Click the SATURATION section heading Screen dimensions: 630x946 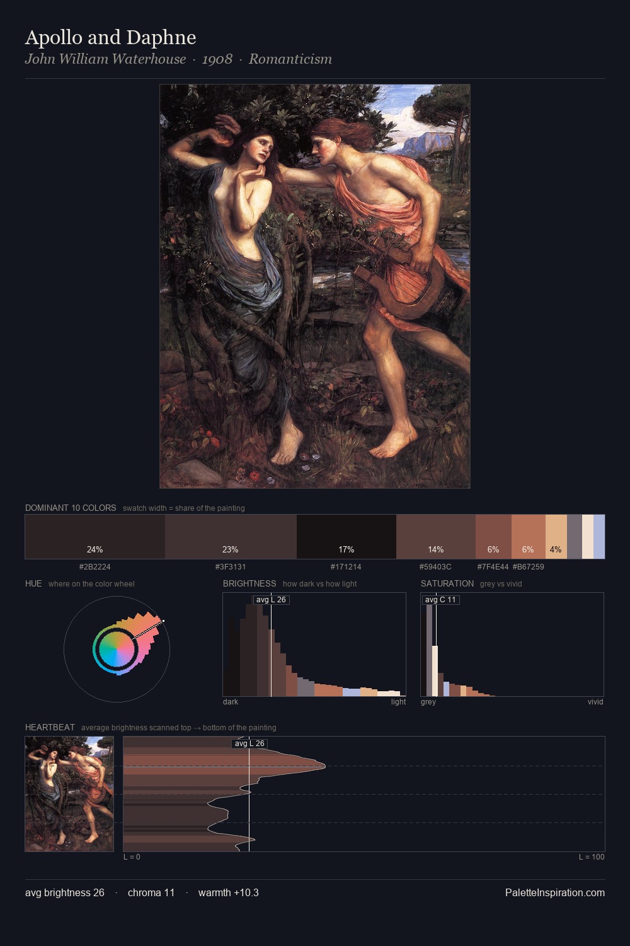(x=447, y=583)
